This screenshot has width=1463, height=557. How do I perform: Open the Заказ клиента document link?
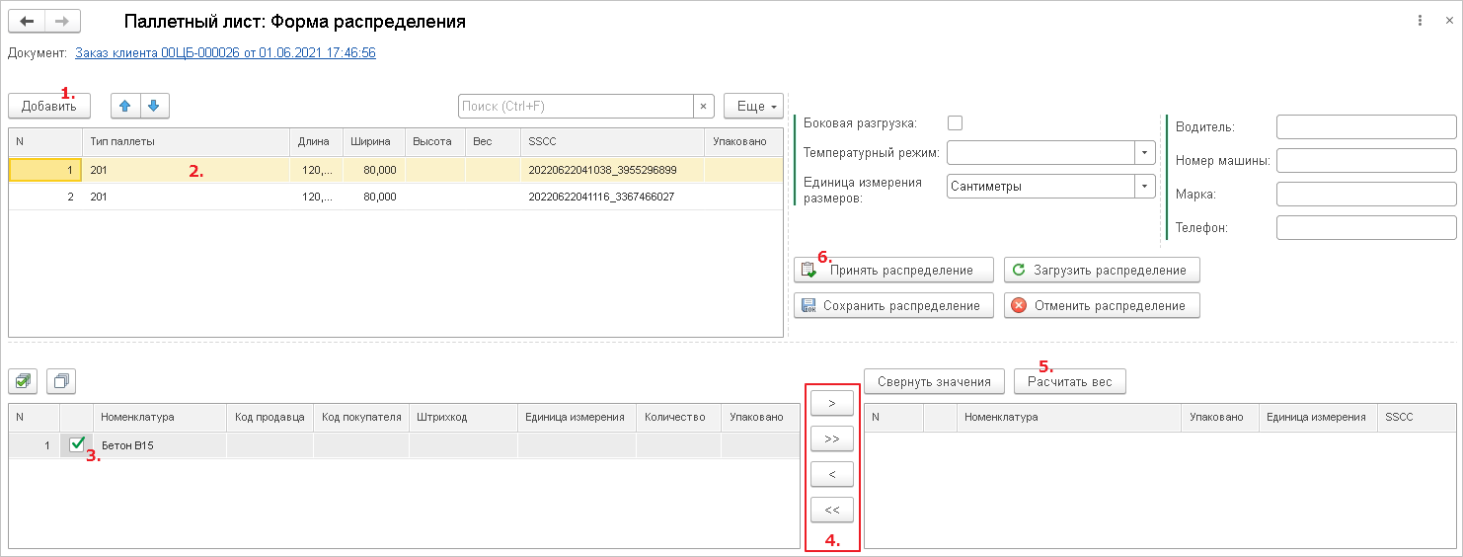point(225,52)
